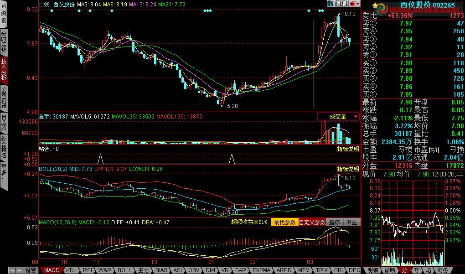Switch to the 指标 tab in the MACD panel
The image size is (465, 274).
(335, 222)
